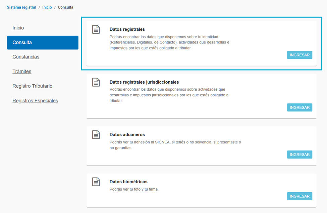This screenshot has width=327, height=213.
Task: Navigate to Trámites in the sidebar
Action: tap(22, 72)
